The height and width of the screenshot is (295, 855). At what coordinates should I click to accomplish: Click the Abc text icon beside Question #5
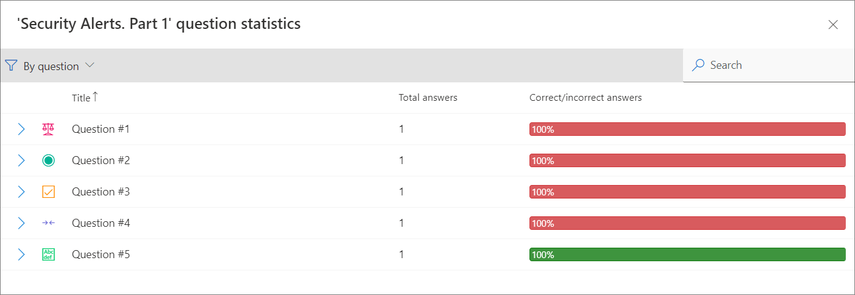[49, 254]
